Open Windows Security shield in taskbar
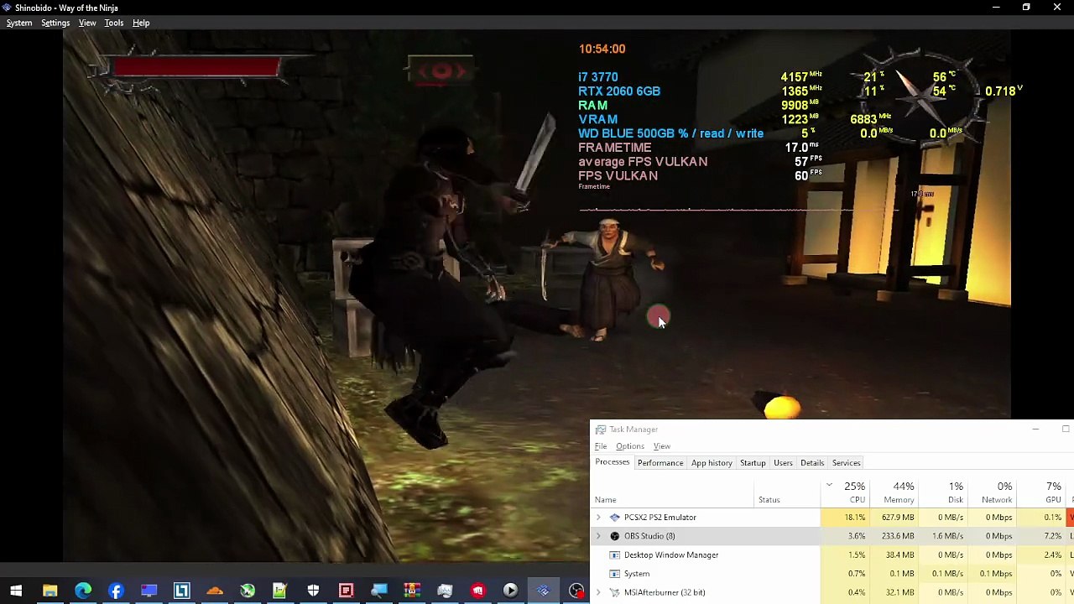1074x604 pixels. (313, 591)
